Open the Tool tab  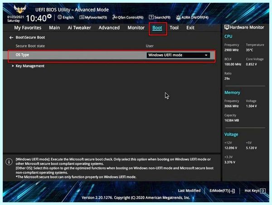pos(174,28)
